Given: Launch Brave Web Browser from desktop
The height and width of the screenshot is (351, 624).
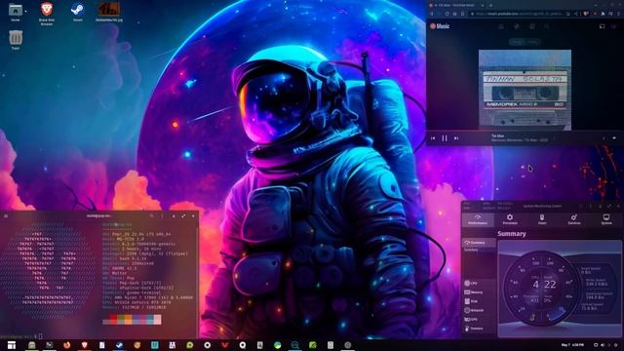Looking at the screenshot, I should point(47,13).
